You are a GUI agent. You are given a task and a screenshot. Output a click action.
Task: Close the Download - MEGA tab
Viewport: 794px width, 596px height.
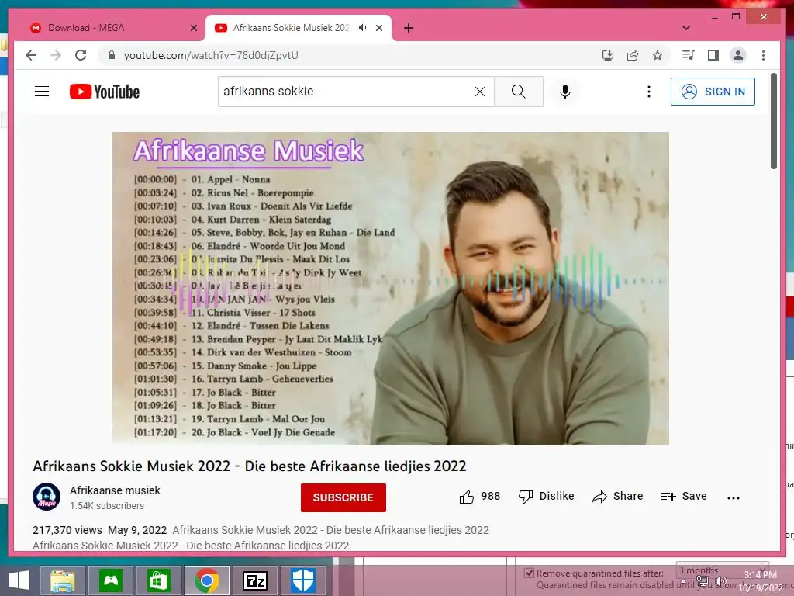point(193,28)
